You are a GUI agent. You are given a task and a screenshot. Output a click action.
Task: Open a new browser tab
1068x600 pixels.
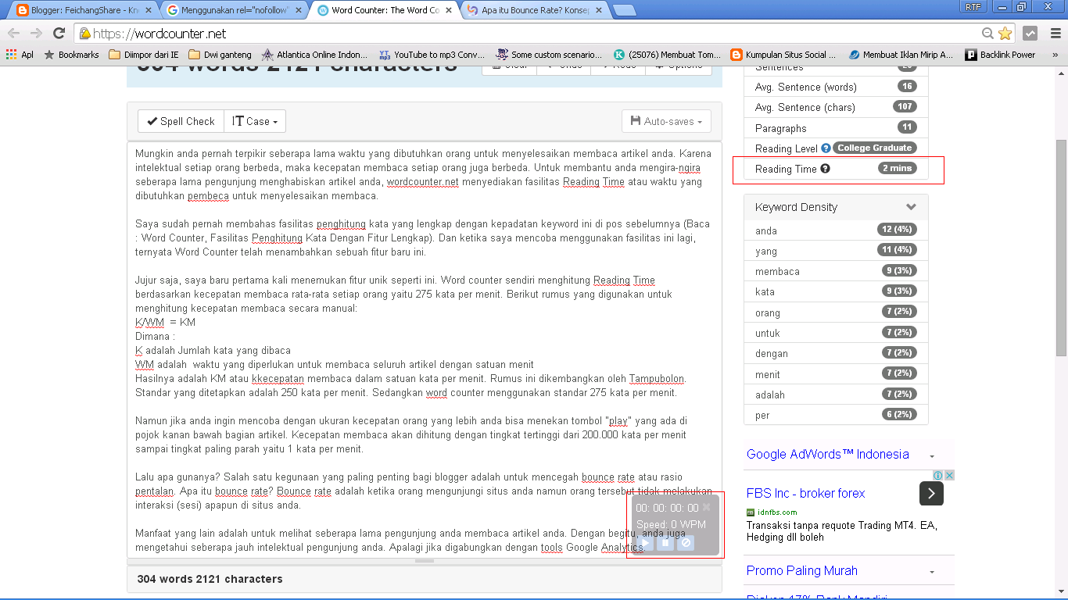point(624,10)
